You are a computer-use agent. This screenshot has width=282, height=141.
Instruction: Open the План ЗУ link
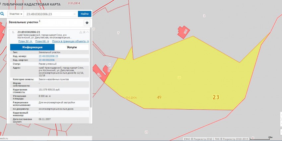pos(25,41)
